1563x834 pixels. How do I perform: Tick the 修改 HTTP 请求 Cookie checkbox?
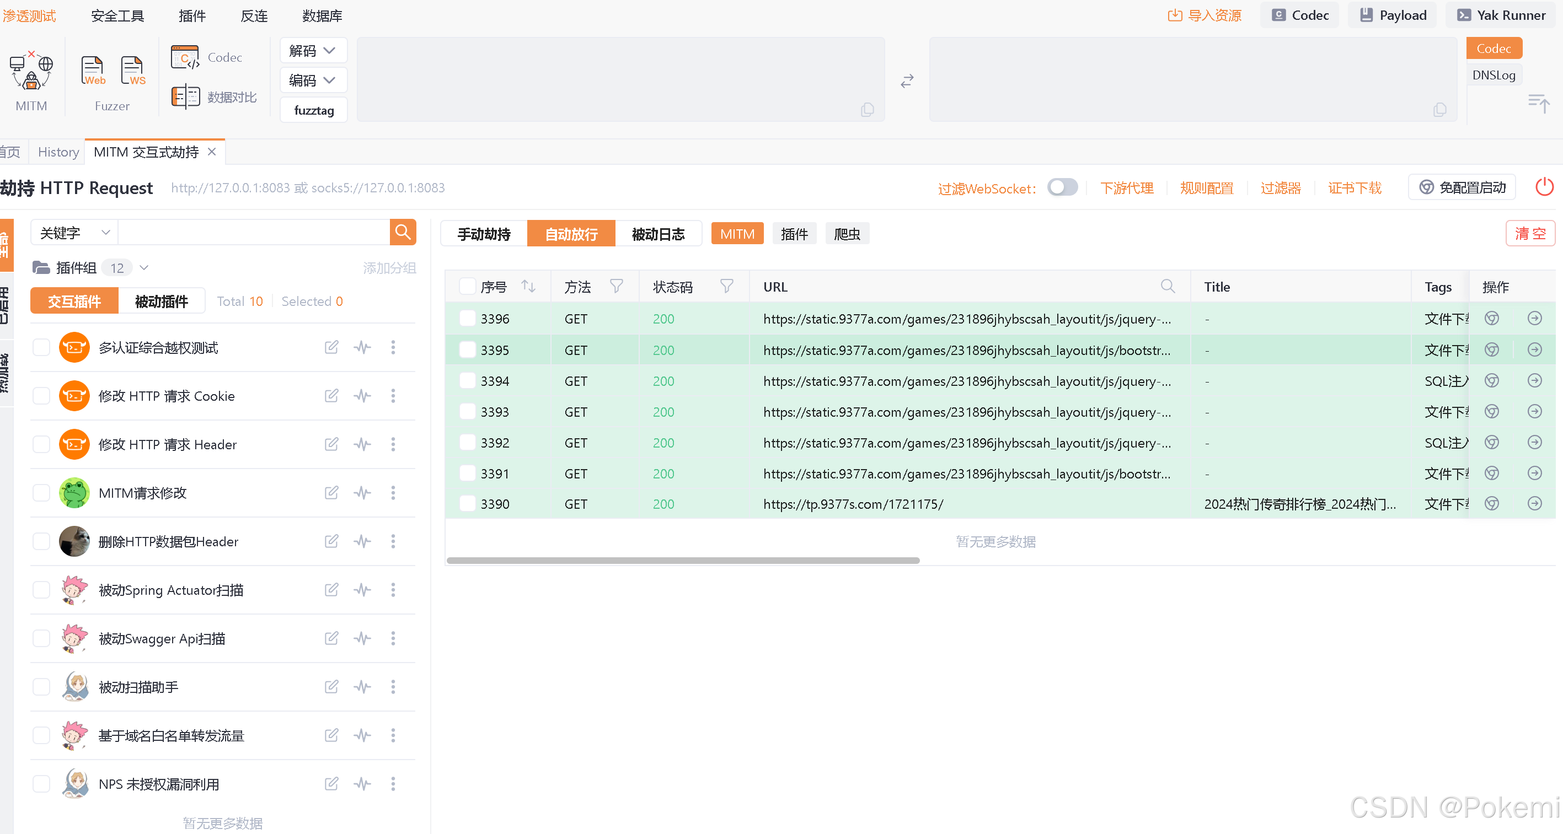(41, 395)
